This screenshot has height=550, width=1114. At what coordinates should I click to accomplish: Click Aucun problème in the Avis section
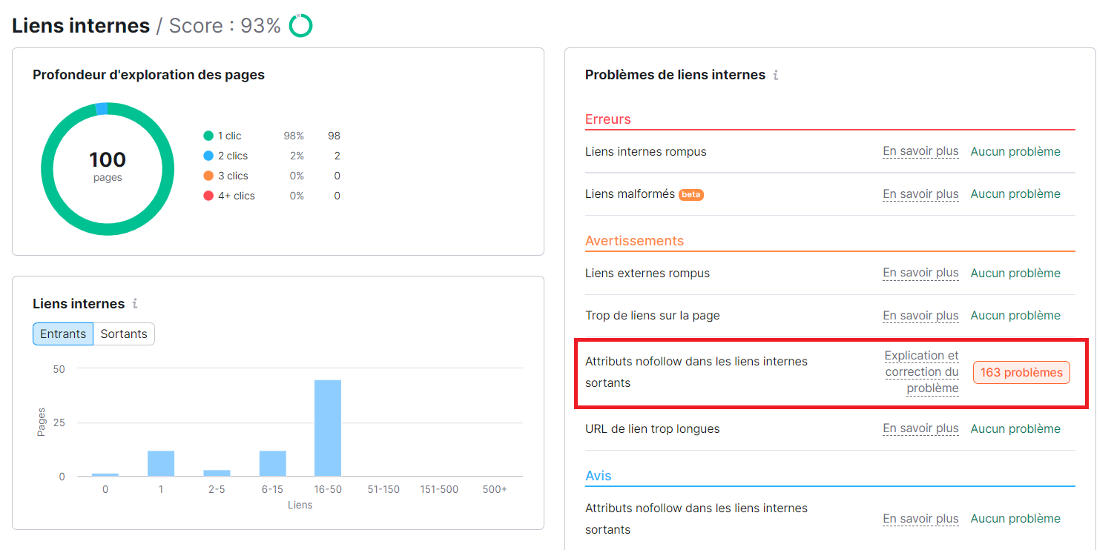tap(1015, 519)
